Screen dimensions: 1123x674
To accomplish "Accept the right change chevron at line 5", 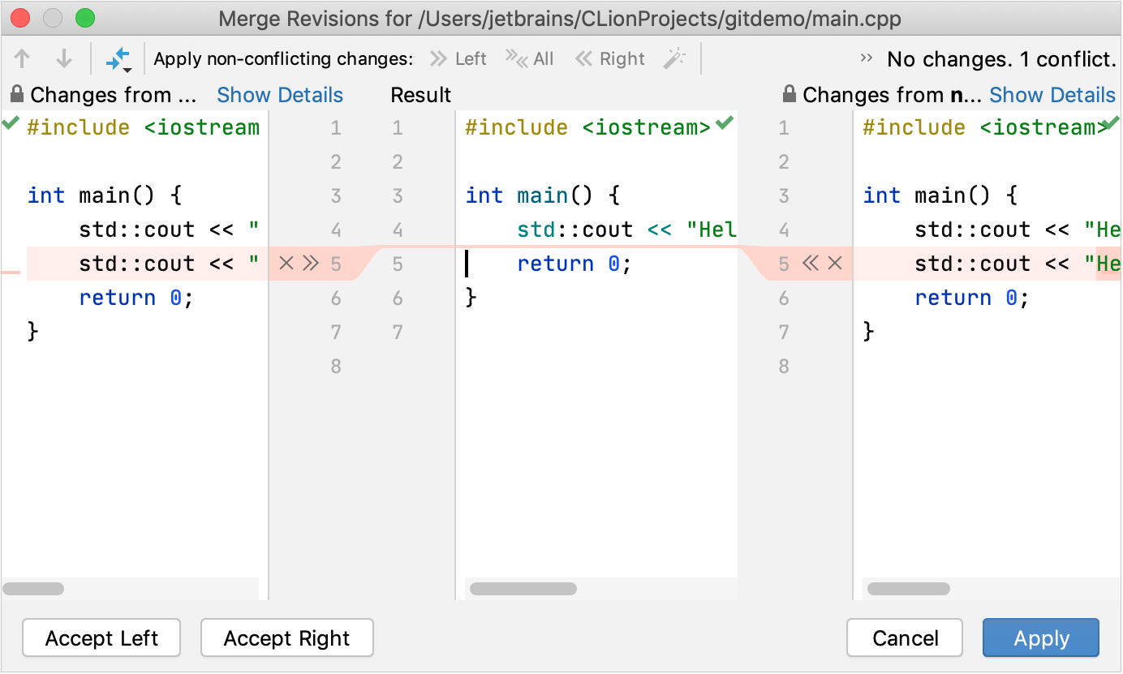I will point(811,264).
